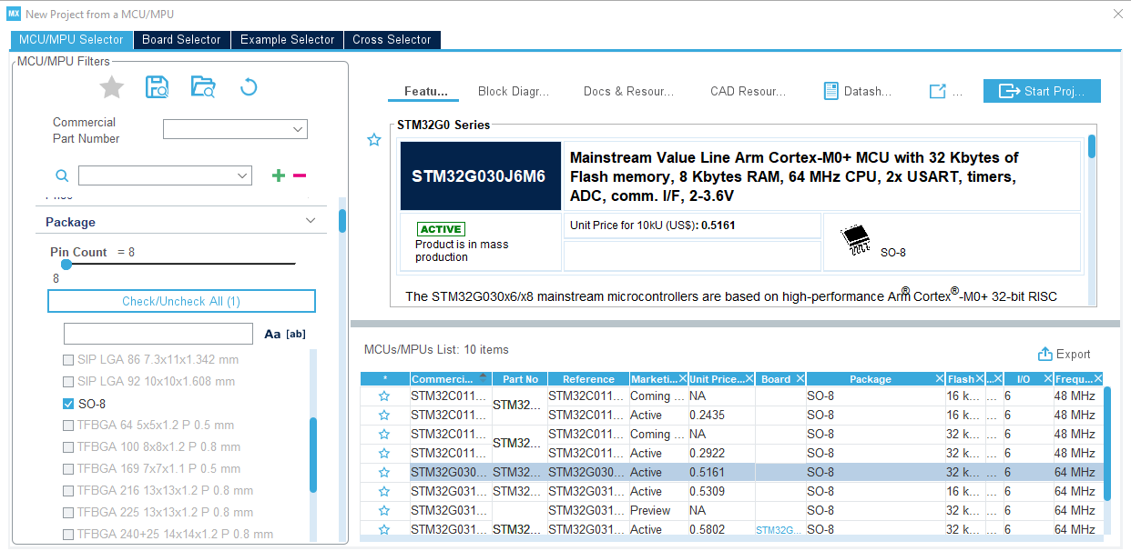Add a search criterion with the plus icon
Screen dimensions: 1131x551
click(x=278, y=175)
